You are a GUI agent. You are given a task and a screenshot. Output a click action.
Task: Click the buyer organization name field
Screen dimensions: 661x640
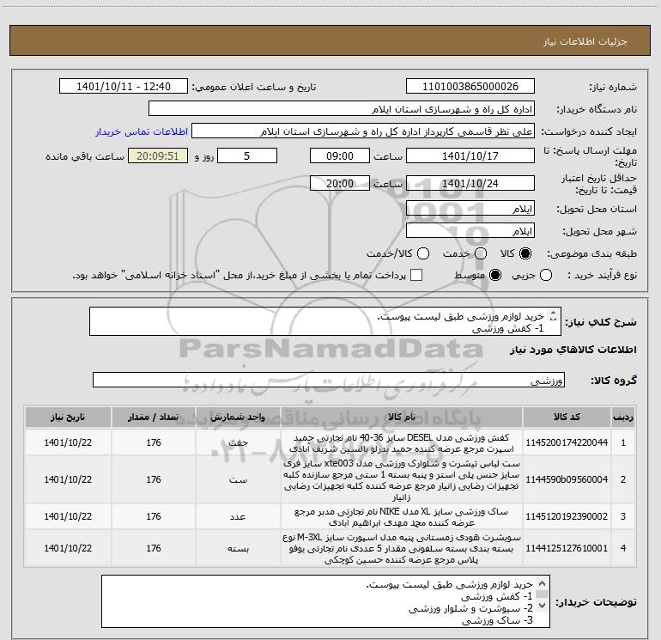point(342,109)
